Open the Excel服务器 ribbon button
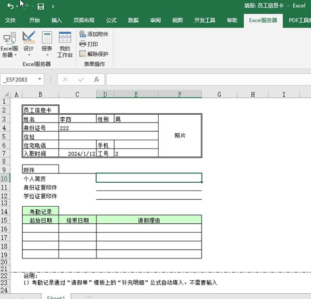 [9, 45]
